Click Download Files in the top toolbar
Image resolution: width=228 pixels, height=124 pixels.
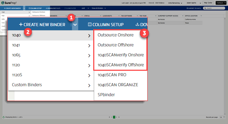tap(53, 8)
